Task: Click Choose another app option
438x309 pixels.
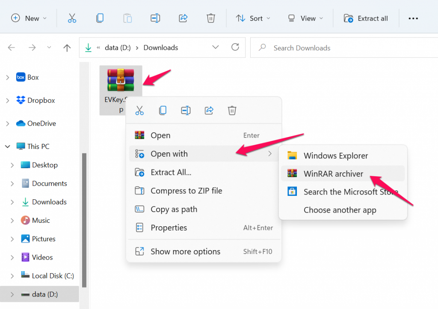Action: [340, 210]
